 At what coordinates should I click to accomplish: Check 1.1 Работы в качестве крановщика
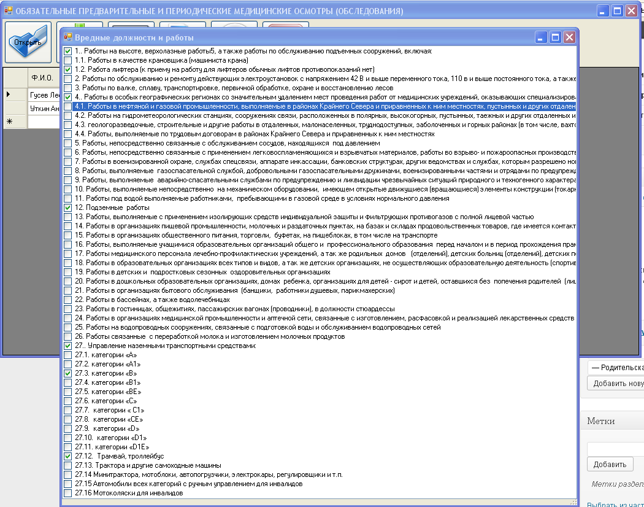pos(67,60)
